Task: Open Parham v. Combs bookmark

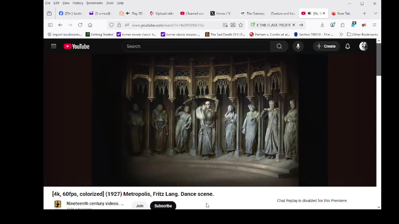Action: click(270, 34)
